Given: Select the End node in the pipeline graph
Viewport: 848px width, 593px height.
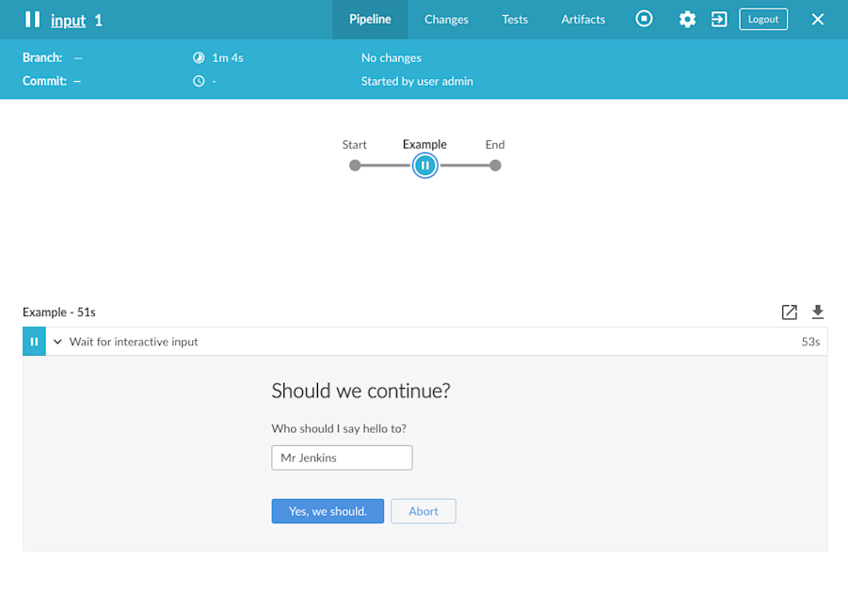Looking at the screenshot, I should (495, 165).
